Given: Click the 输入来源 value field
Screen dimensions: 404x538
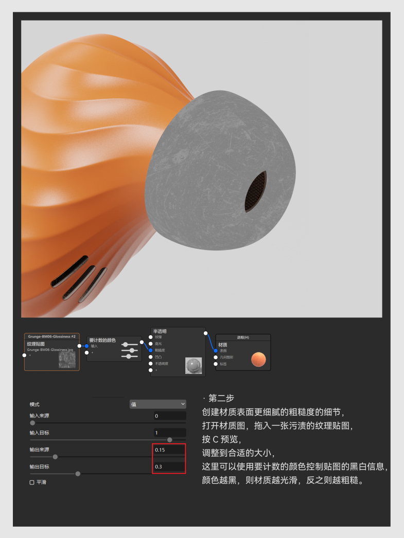Looking at the screenshot, I should click(169, 416).
